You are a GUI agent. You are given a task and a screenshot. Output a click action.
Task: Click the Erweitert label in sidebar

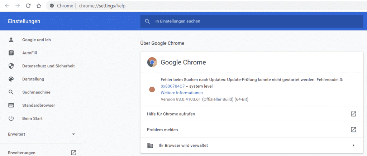16,134
